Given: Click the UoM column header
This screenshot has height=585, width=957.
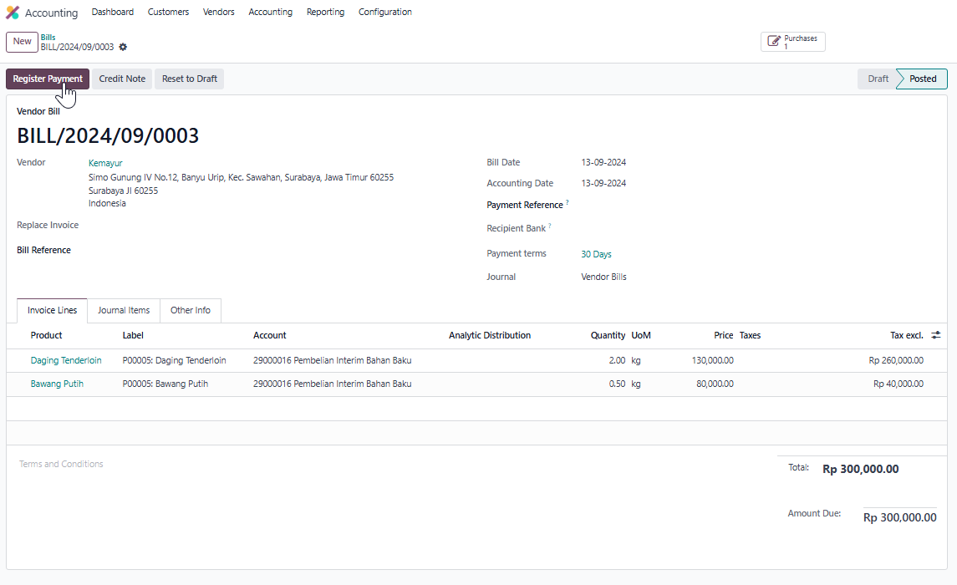Looking at the screenshot, I should (641, 335).
